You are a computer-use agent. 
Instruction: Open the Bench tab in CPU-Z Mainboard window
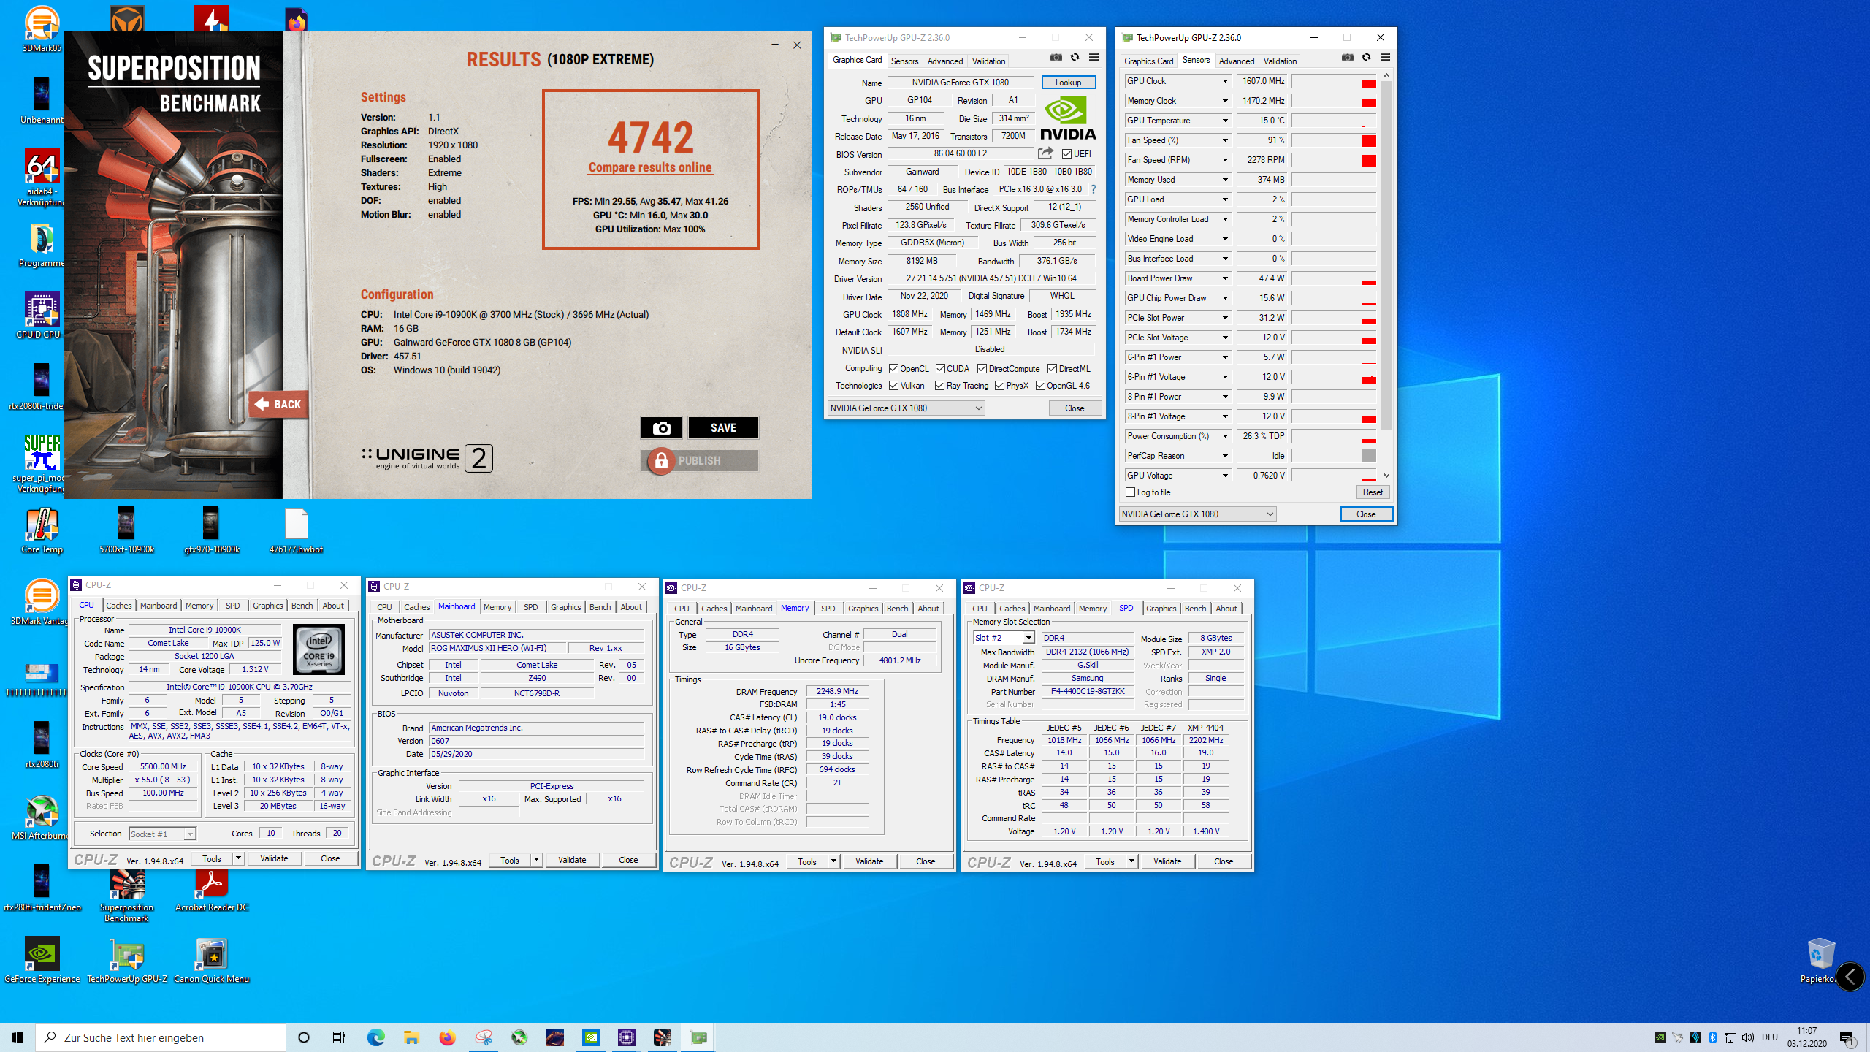pos(600,607)
